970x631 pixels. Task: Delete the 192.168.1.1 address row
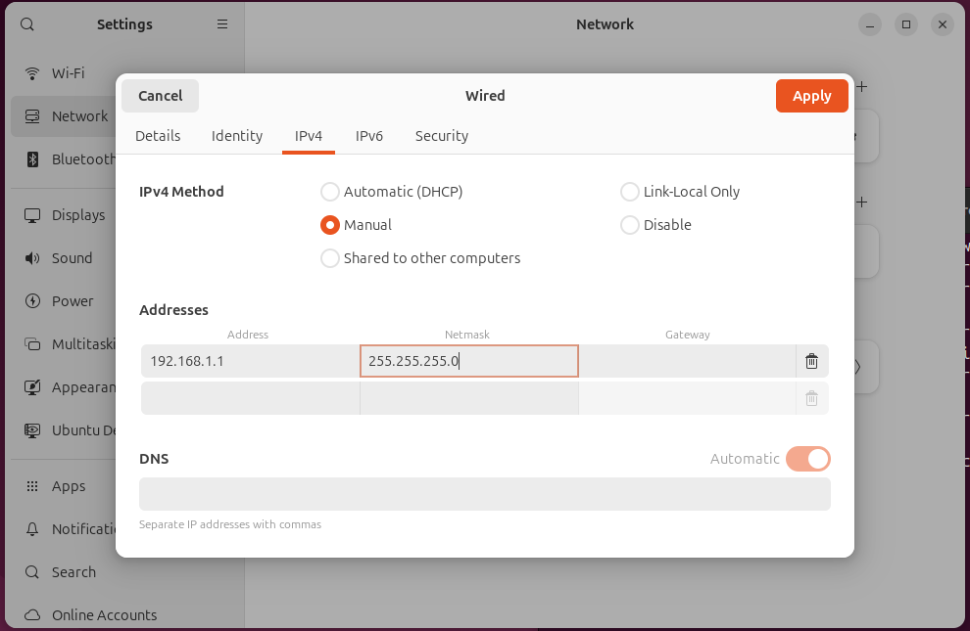point(811,361)
